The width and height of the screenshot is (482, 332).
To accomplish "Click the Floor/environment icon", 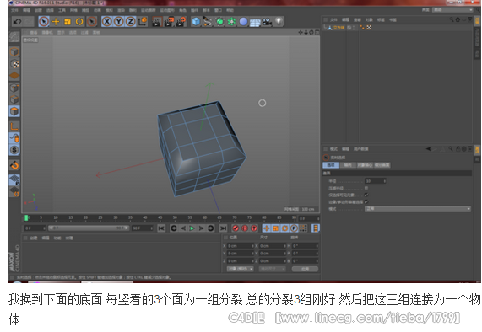I will click(x=255, y=22).
